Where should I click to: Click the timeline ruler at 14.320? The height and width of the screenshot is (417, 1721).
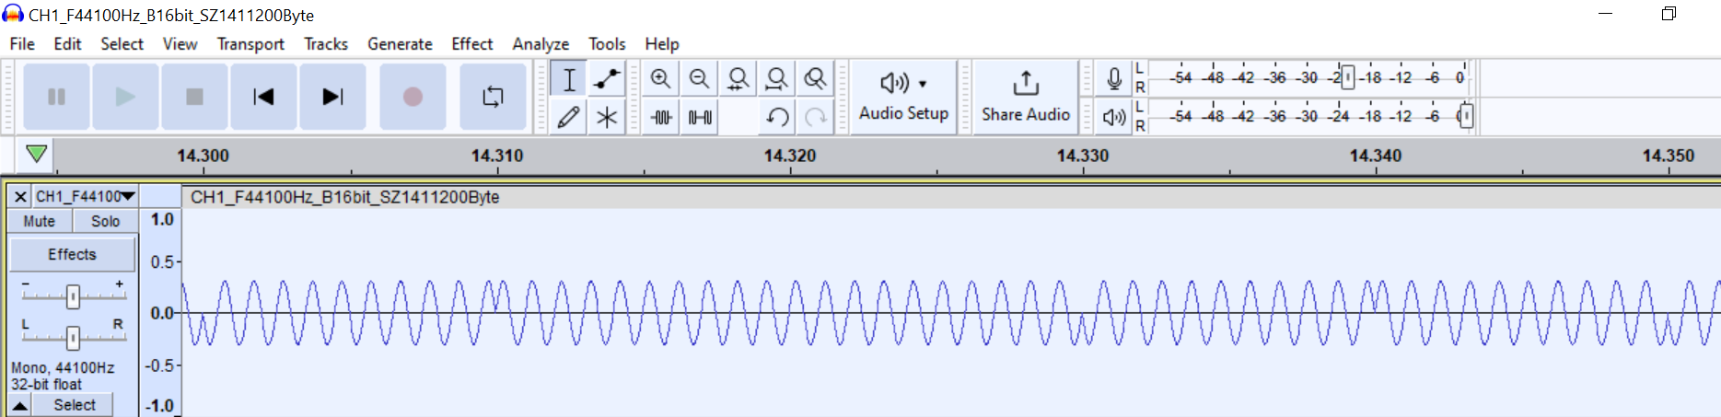[x=789, y=156]
